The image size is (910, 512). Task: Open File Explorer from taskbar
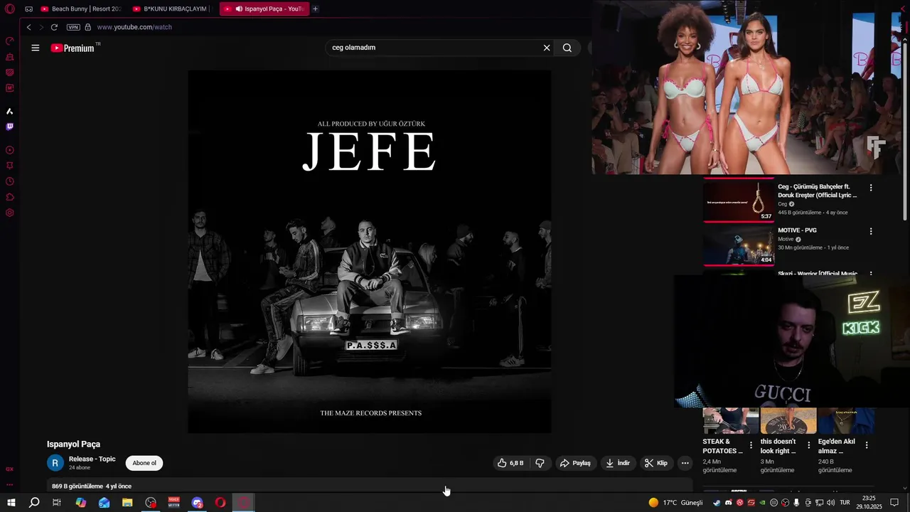(x=127, y=503)
